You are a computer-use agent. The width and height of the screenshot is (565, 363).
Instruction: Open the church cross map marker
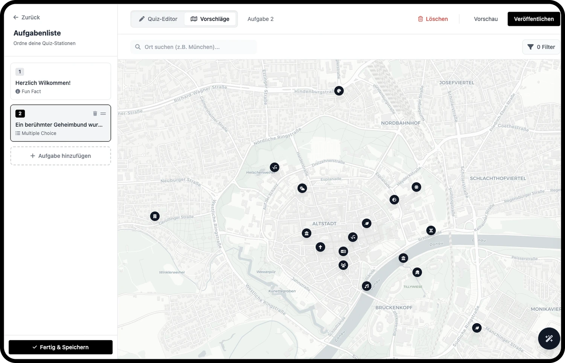(320, 247)
